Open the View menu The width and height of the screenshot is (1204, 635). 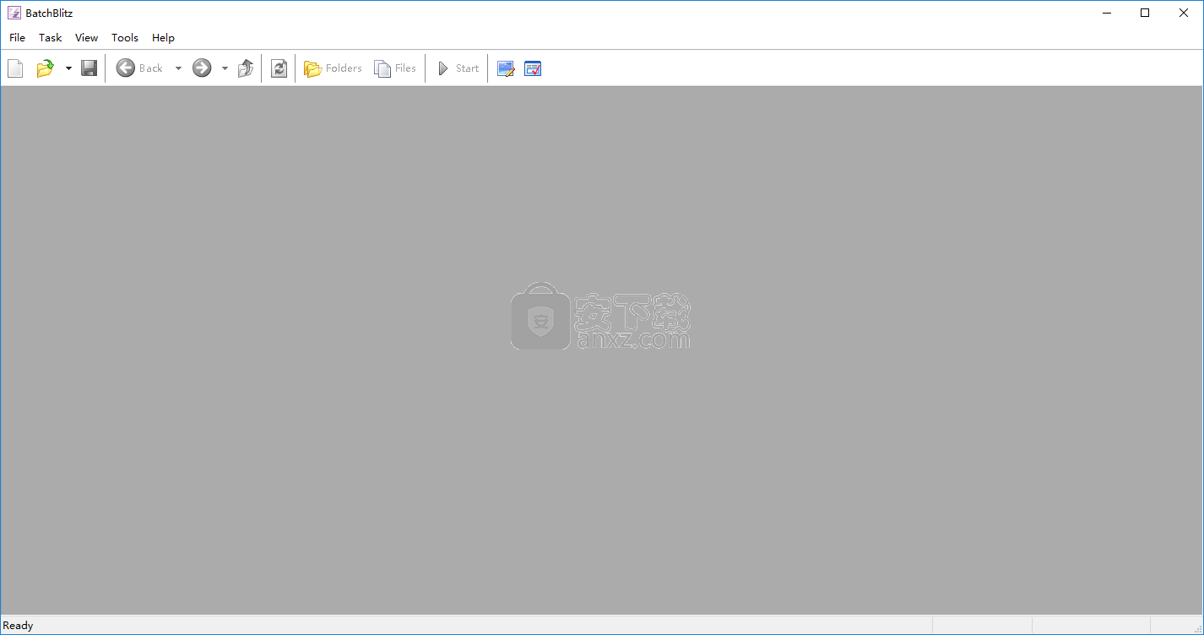pos(87,37)
